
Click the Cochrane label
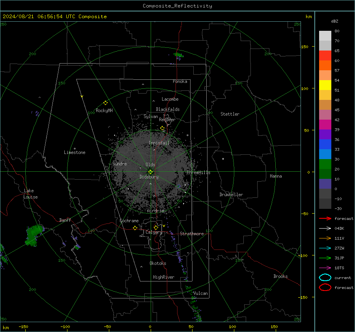(129, 221)
